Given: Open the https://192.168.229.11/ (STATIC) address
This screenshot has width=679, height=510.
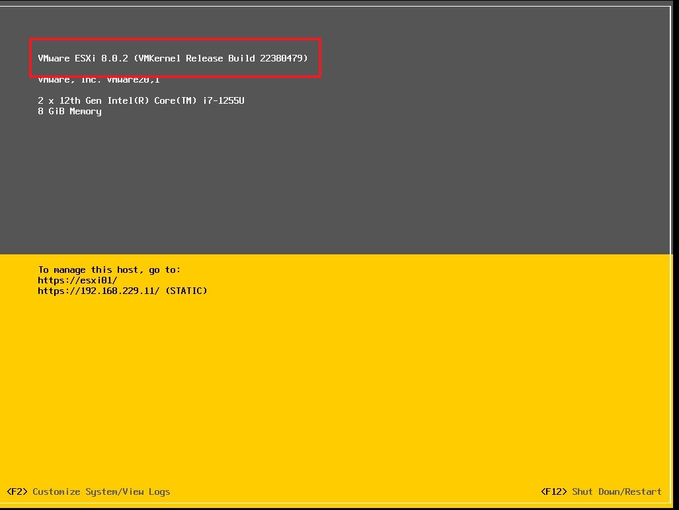Looking at the screenshot, I should 122,291.
